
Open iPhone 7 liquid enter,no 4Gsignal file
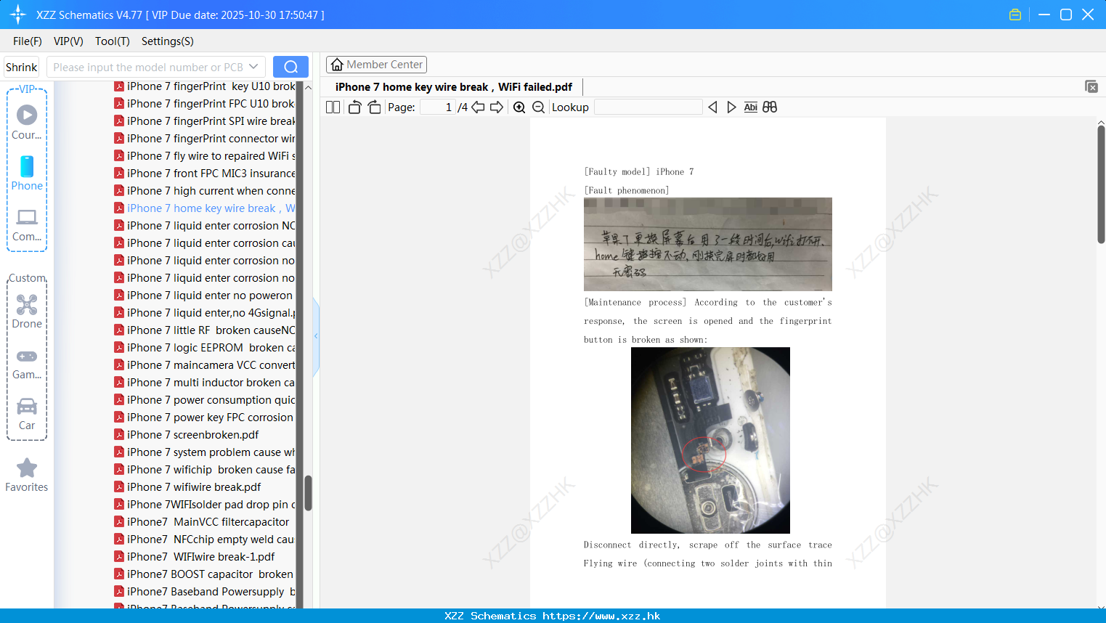[x=204, y=313]
